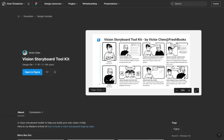224x140 pixels.
Task: Open Whiteboarding menu
Action: click(x=91, y=4)
